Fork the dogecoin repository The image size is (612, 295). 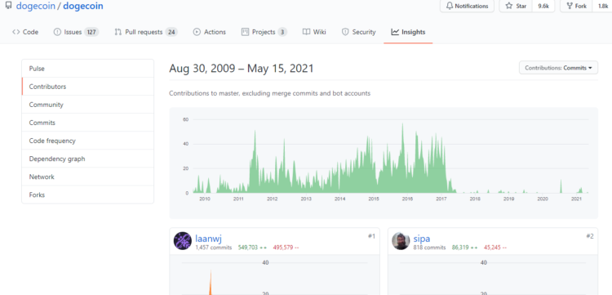[x=576, y=7]
